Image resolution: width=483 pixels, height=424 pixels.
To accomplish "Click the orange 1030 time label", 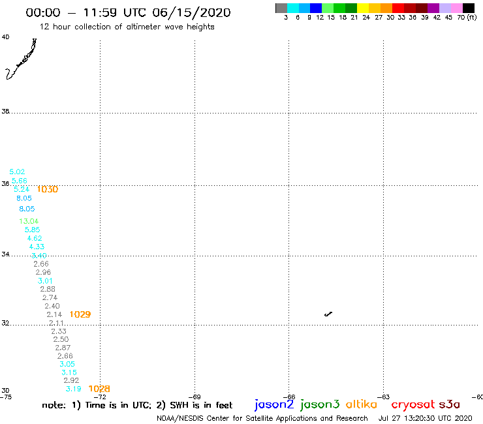I will [x=48, y=189].
